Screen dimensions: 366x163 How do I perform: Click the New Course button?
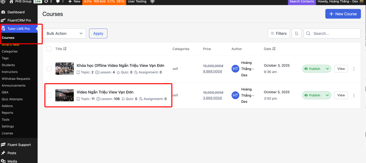342,14
